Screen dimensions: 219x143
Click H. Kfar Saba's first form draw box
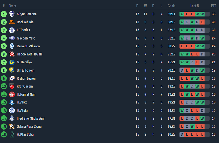tap(182, 134)
